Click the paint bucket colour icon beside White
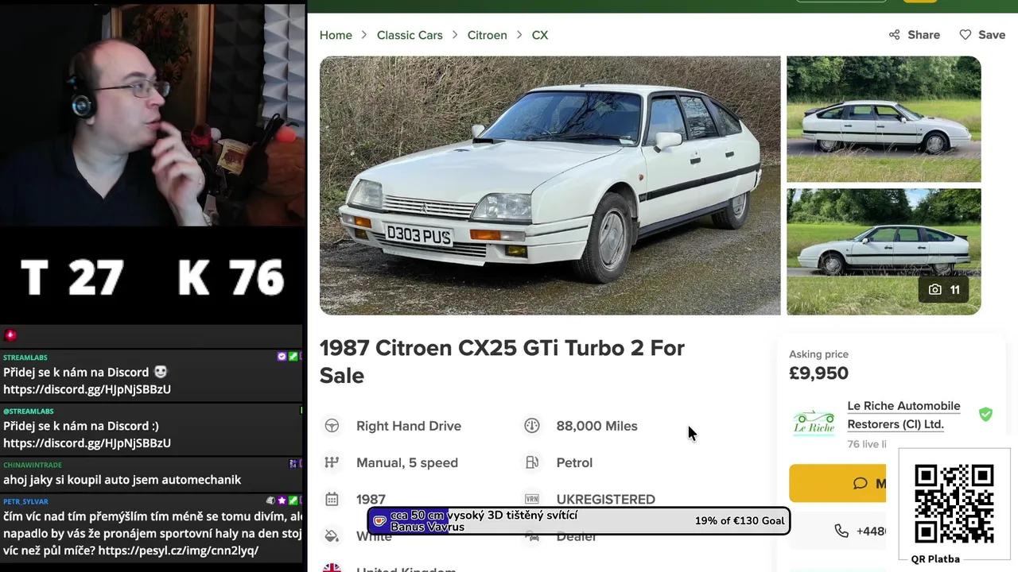This screenshot has height=572, width=1018. coord(332,536)
